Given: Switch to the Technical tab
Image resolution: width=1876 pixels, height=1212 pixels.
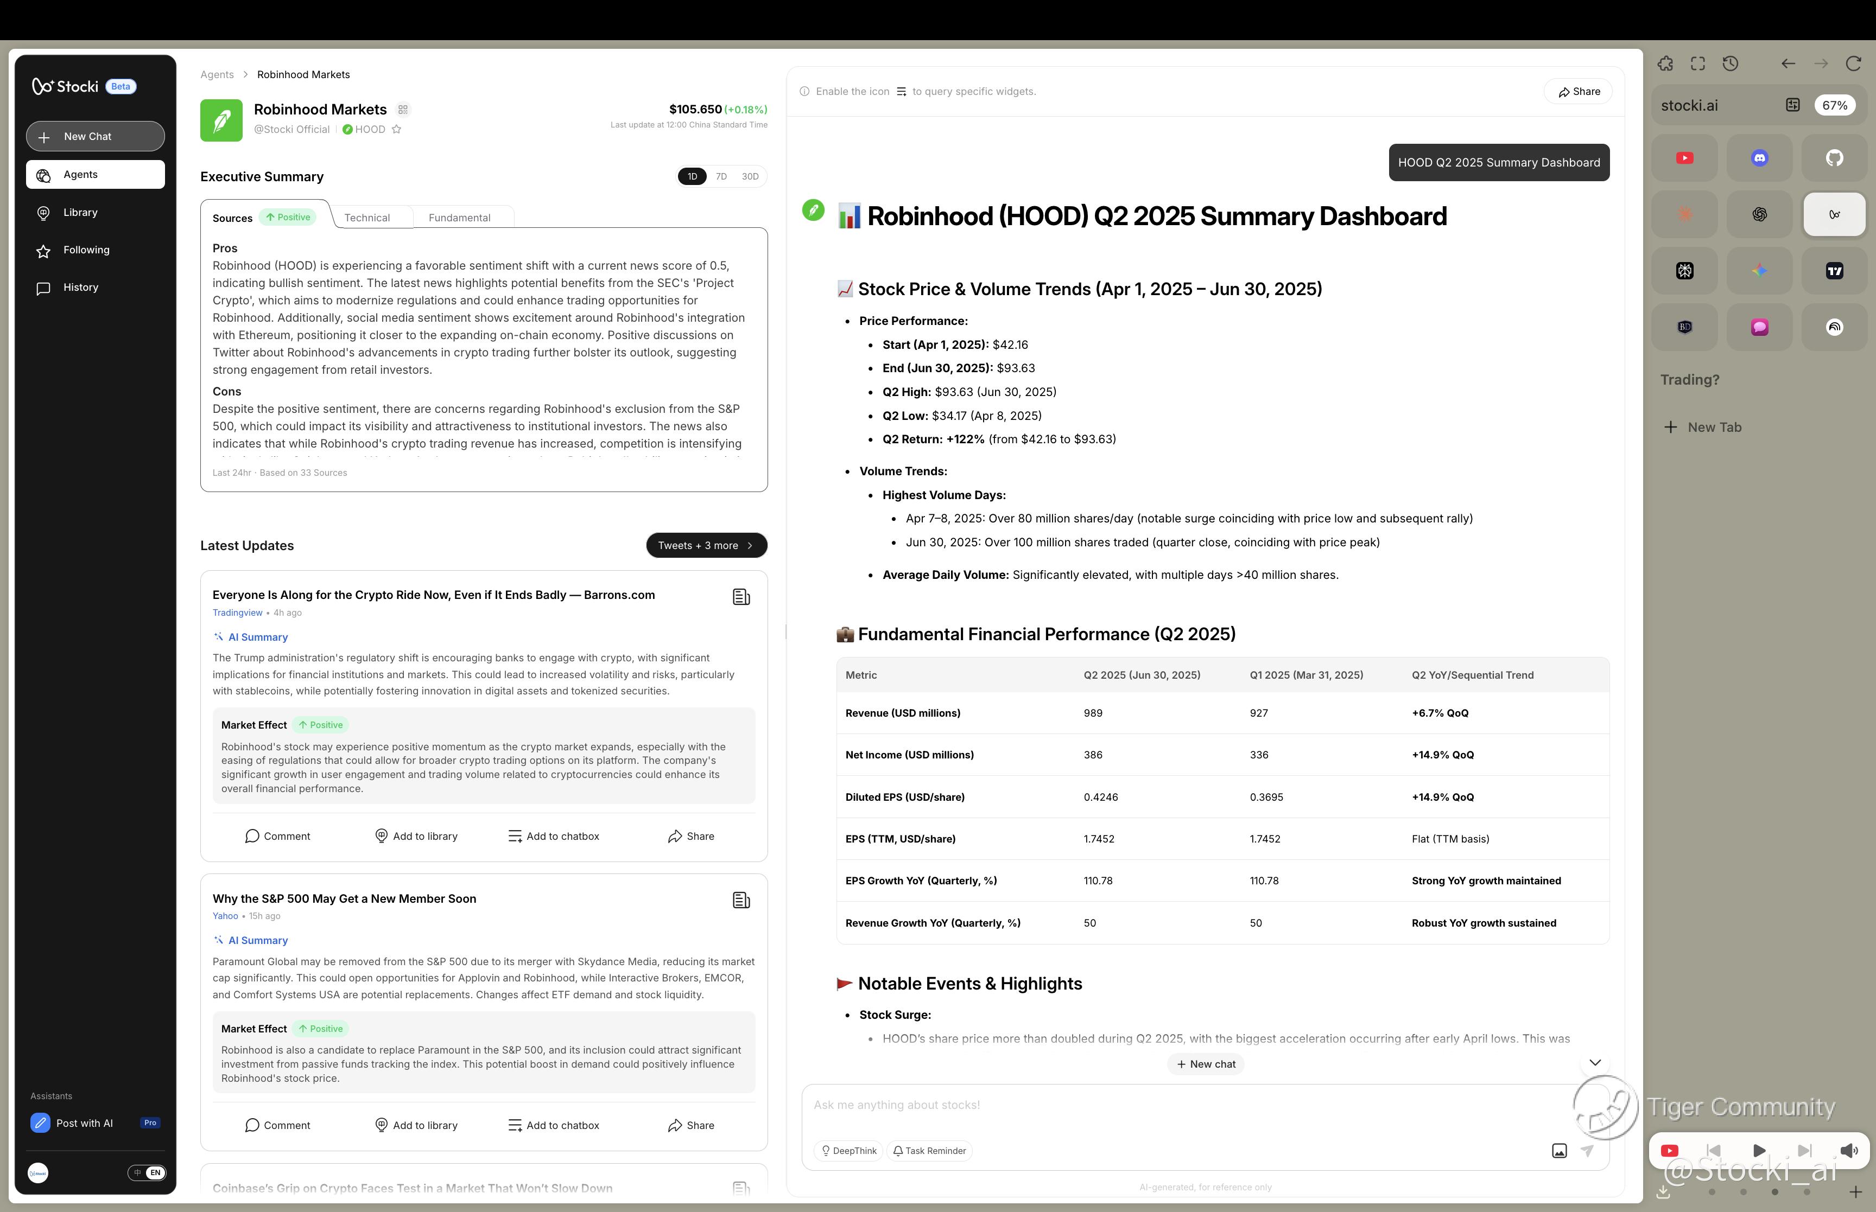Looking at the screenshot, I should (367, 218).
